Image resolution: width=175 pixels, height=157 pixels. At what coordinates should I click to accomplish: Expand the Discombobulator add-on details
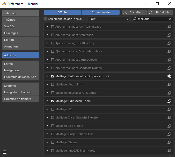(47, 51)
